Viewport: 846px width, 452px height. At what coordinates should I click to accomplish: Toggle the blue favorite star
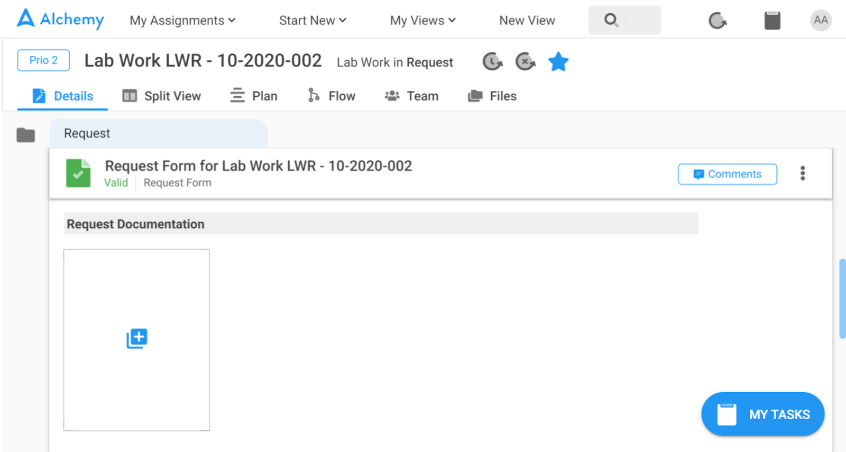(558, 62)
